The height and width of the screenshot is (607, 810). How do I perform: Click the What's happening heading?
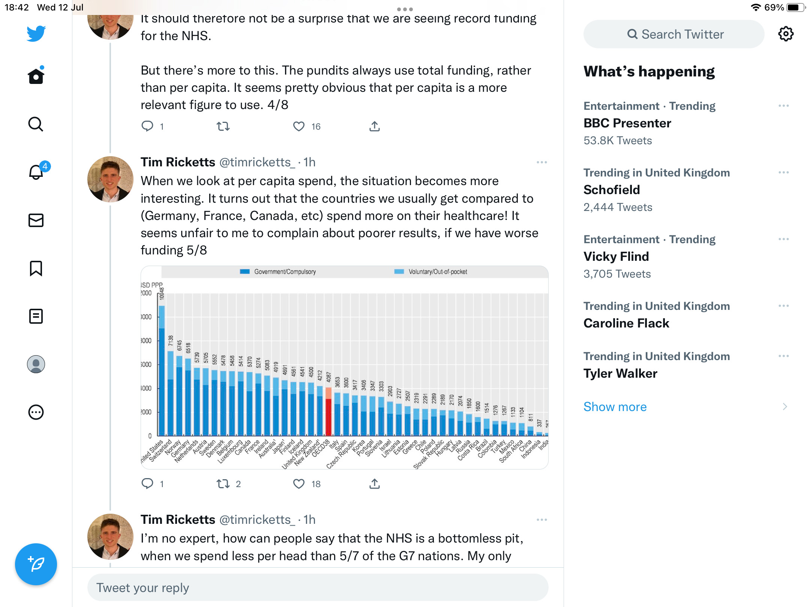pos(649,72)
